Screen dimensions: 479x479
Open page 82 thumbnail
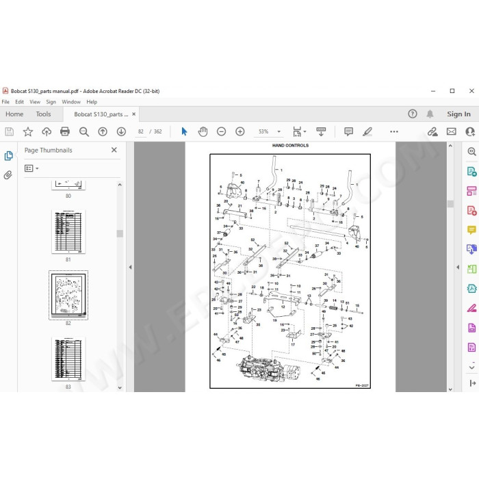pyautogui.click(x=68, y=295)
